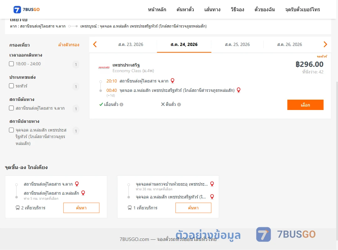Screen dimensions: 338x250
Task: Open เส้นทาง in the top navigation
Action: [x=212, y=9]
